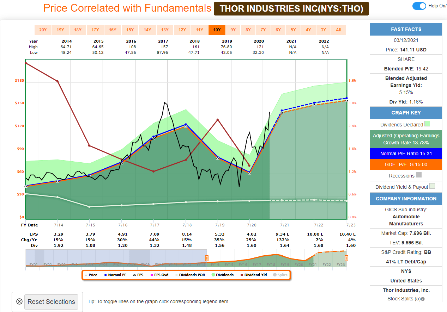This screenshot has height=312, width=447.
Task: Open the 5Y view tab
Action: 294,30
